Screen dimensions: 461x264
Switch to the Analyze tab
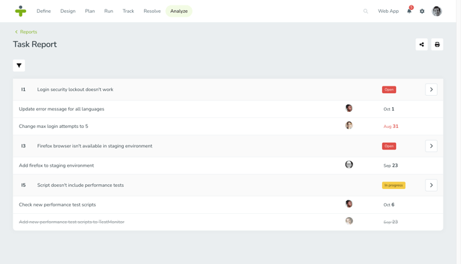point(179,11)
